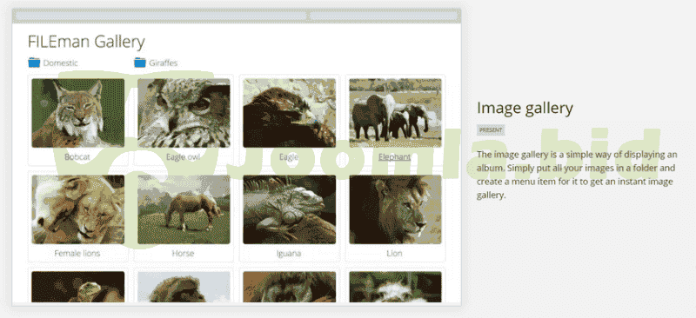Click the Image gallery heading

525,108
